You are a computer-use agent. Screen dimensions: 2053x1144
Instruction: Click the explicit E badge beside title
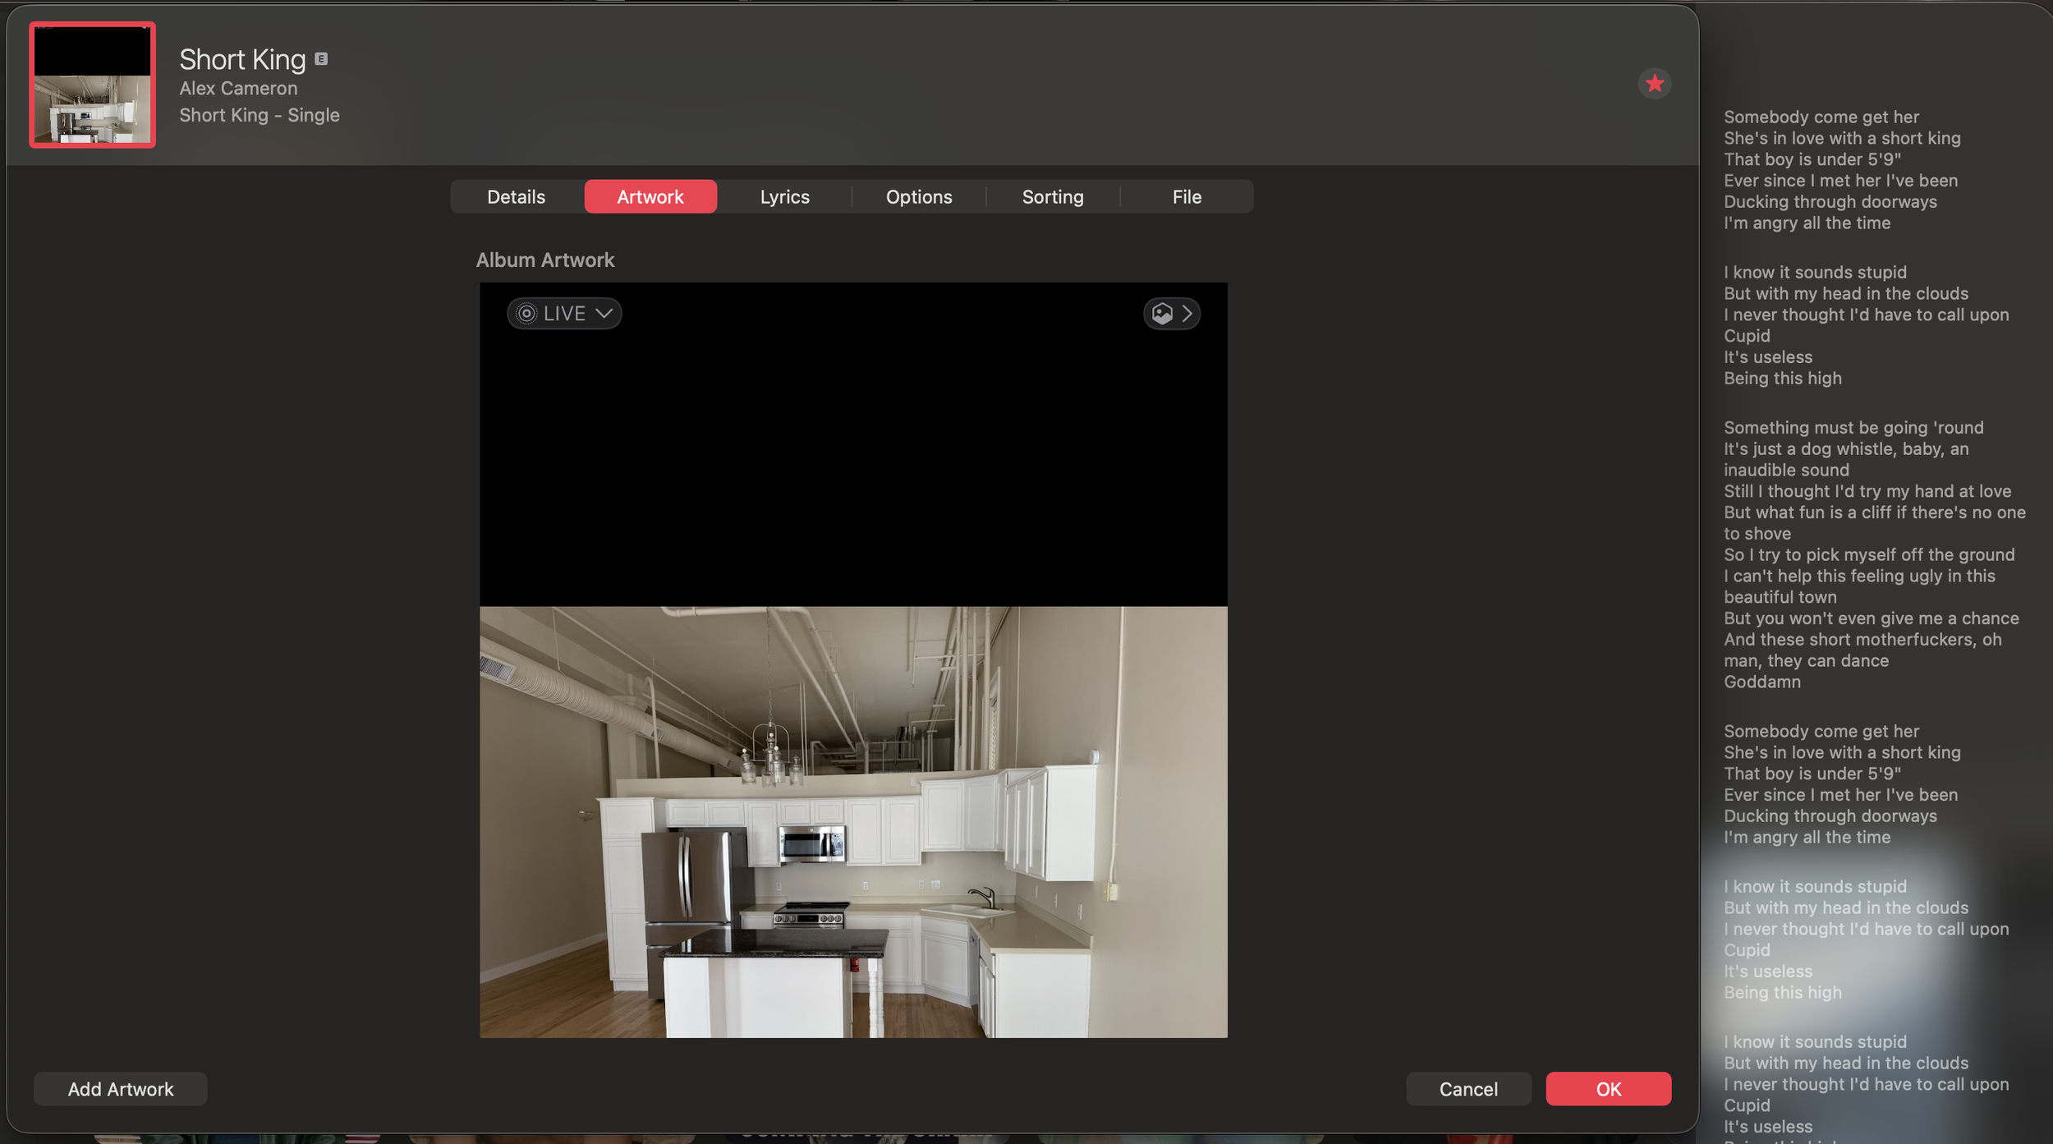coord(321,59)
